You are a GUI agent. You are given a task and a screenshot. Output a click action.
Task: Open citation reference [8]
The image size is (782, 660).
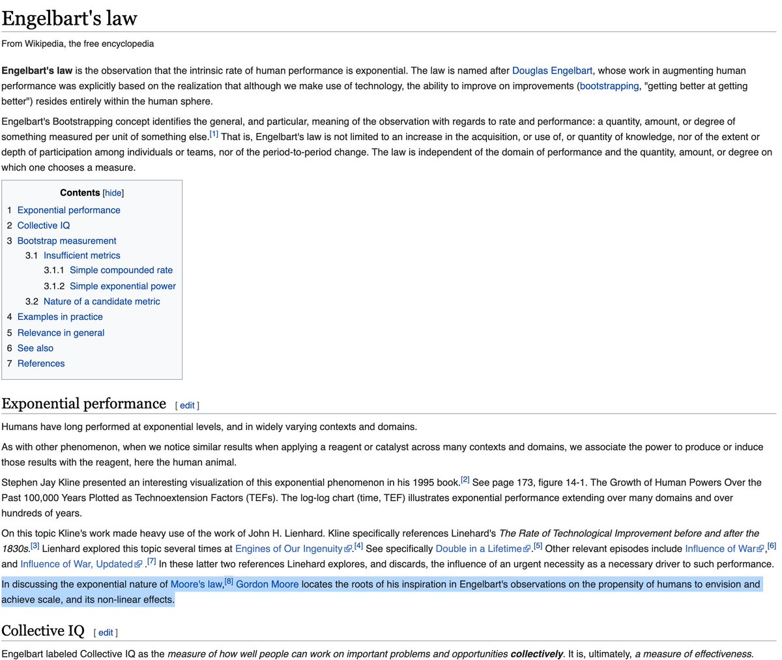[229, 582]
